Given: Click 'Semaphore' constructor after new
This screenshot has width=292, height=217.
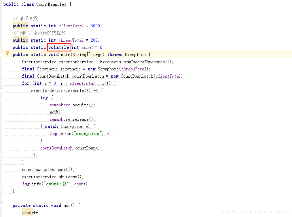Looking at the screenshot, I should (x=108, y=69).
